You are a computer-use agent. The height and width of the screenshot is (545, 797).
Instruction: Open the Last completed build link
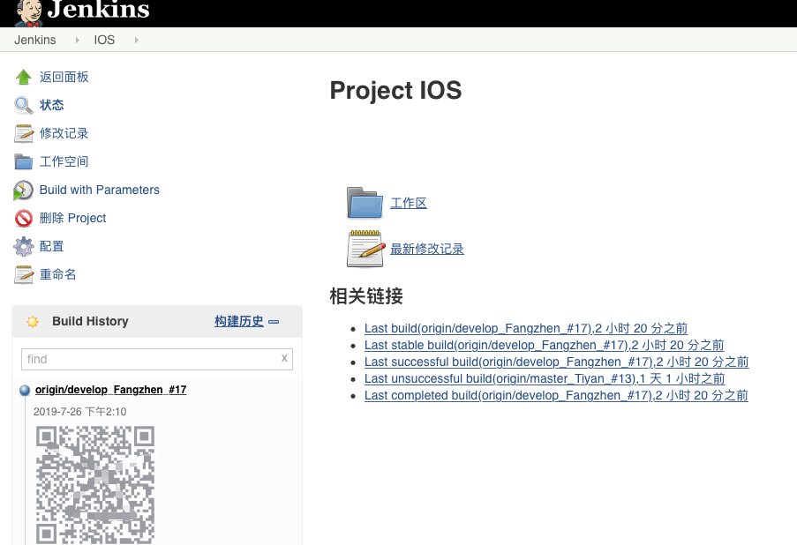tap(557, 396)
